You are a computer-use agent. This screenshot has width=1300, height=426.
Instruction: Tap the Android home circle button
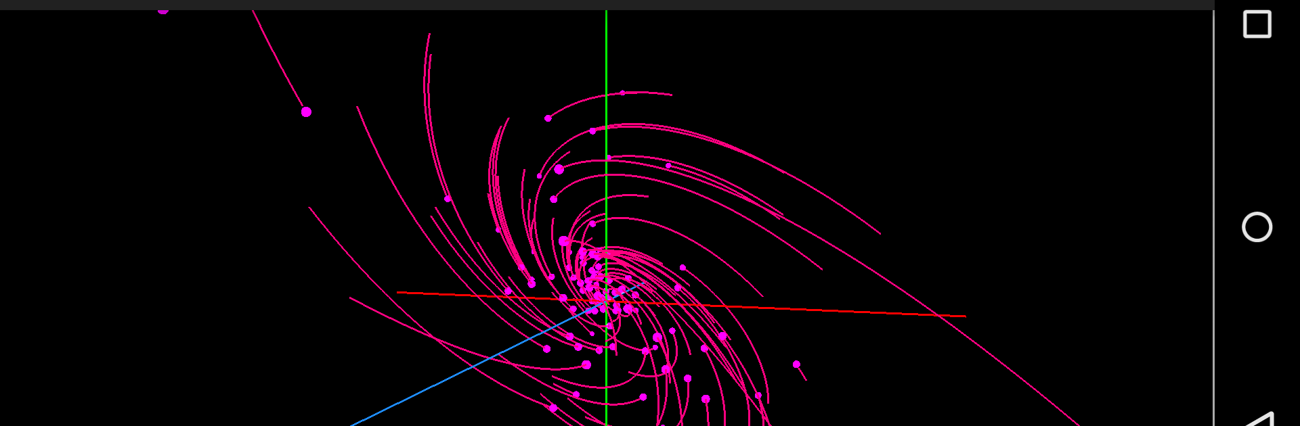1257,227
